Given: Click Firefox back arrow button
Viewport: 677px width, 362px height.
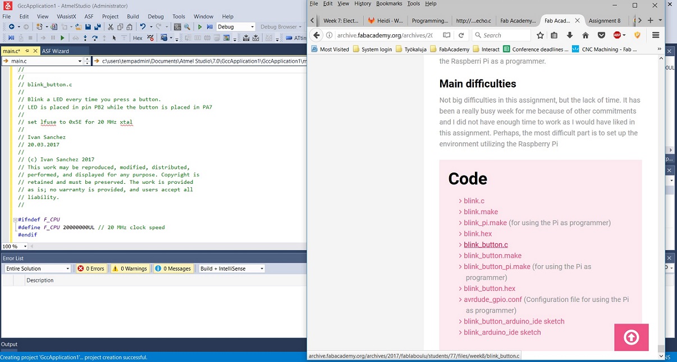Looking at the screenshot, I should tap(317, 35).
